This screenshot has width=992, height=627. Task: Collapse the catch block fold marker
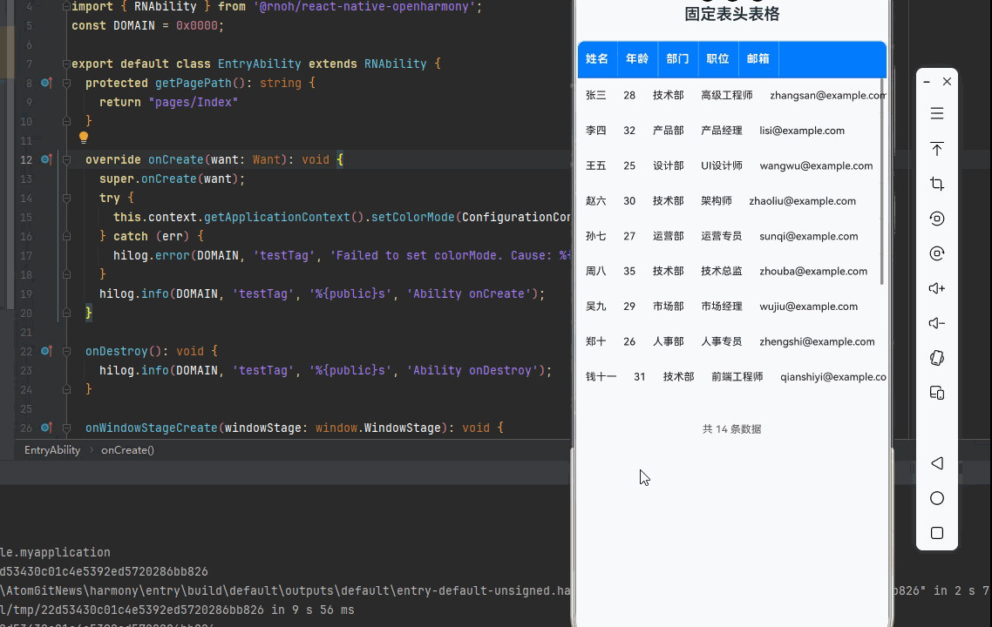66,236
